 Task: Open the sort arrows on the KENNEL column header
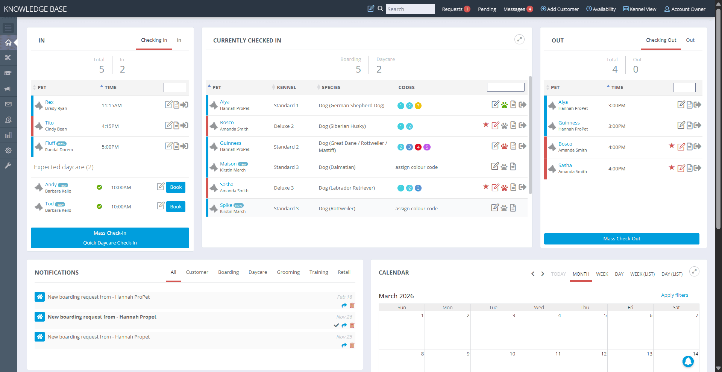[x=274, y=87]
